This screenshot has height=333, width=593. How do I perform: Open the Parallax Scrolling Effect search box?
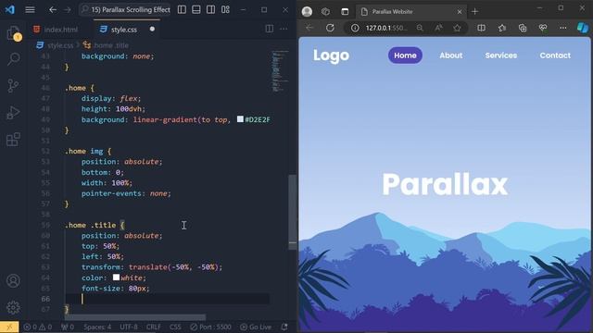pos(125,10)
